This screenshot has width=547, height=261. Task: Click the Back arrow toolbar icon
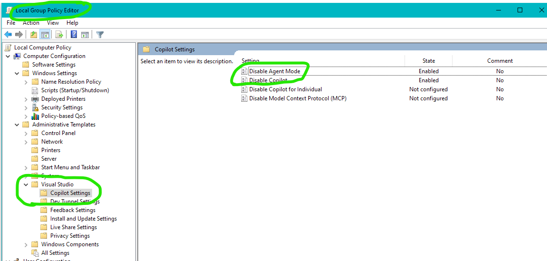point(8,34)
